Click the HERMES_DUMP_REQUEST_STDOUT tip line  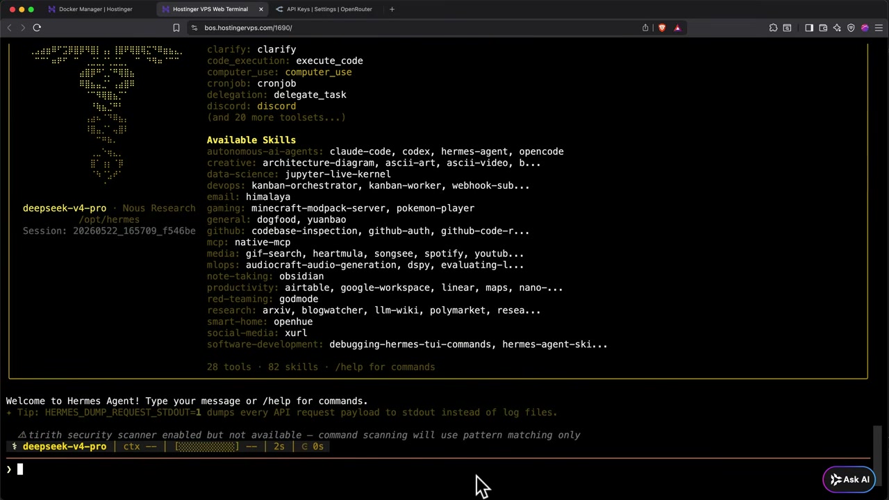[282, 412]
